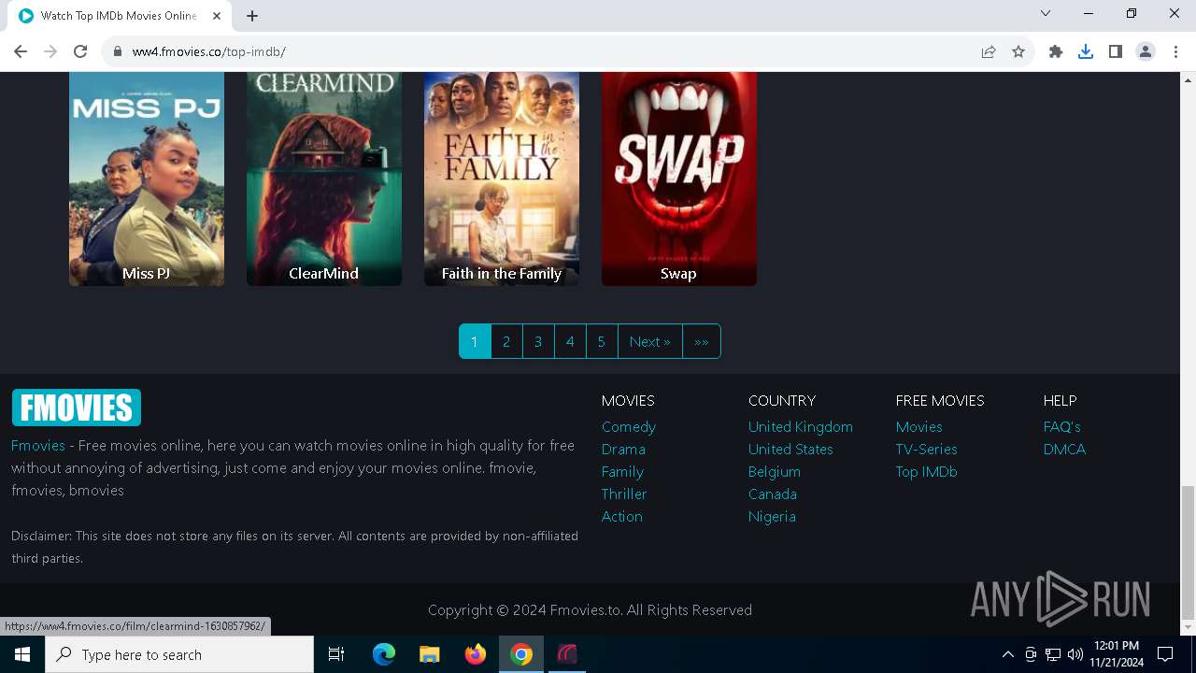Go back to the previous page
This screenshot has width=1196, height=673.
click(21, 51)
